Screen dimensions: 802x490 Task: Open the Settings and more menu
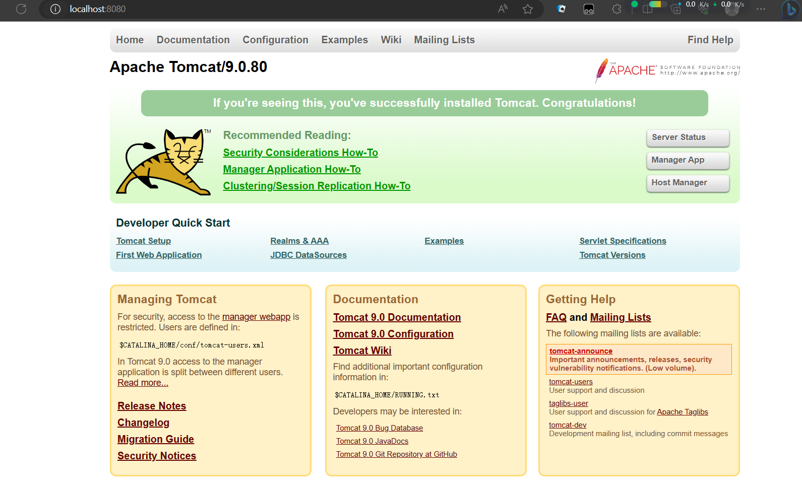[x=761, y=9]
